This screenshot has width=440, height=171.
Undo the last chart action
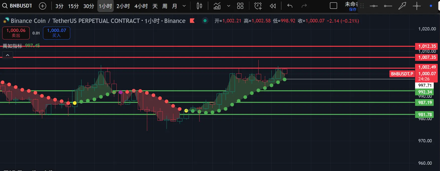pos(290,6)
